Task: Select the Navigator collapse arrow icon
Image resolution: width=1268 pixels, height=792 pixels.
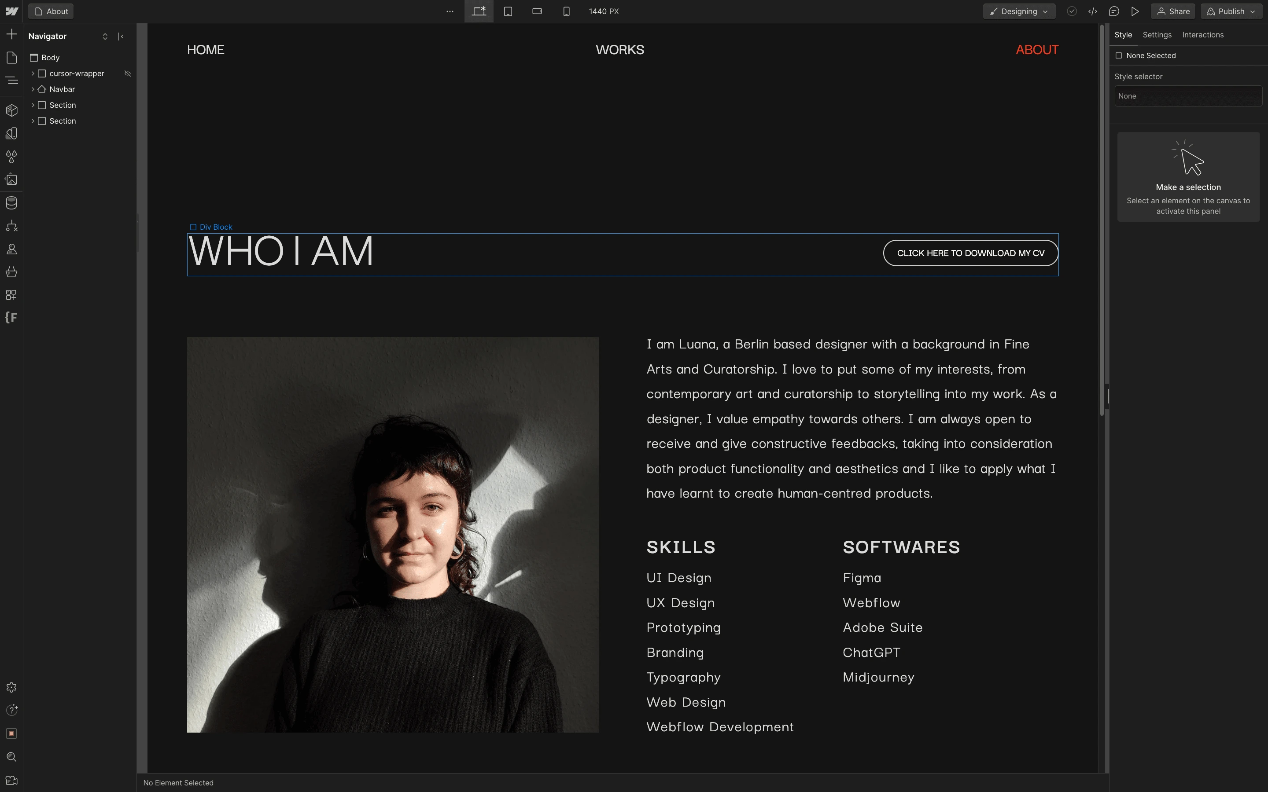Action: [121, 36]
